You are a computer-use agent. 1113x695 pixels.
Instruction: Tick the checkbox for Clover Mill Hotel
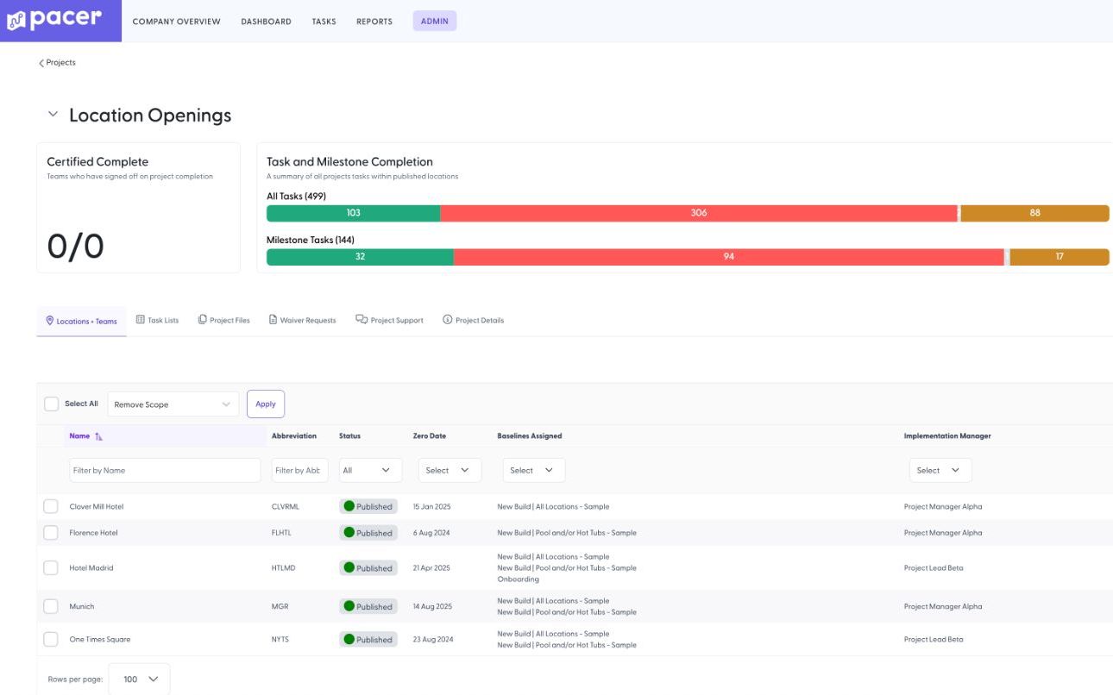[51, 506]
